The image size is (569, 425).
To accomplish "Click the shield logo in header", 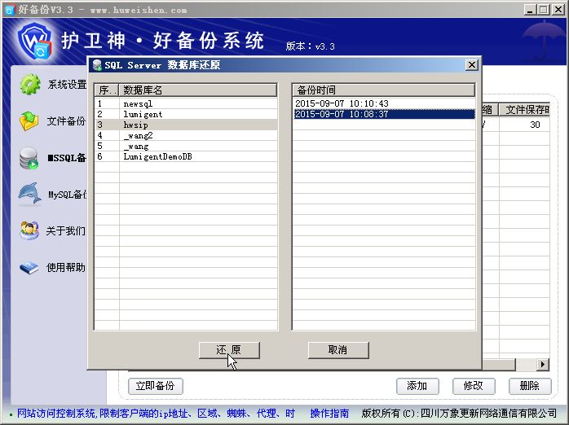I will (x=35, y=41).
